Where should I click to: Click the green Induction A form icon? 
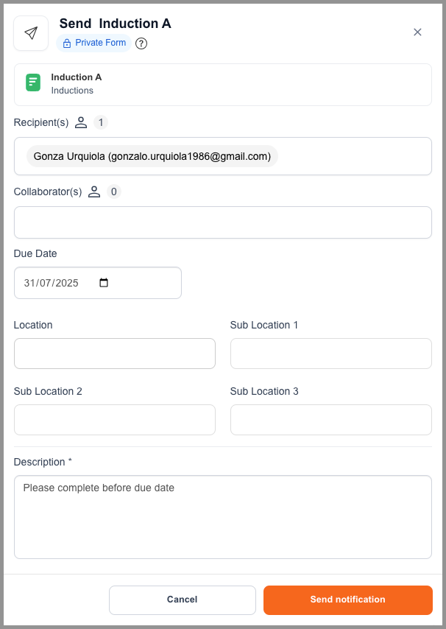33,82
